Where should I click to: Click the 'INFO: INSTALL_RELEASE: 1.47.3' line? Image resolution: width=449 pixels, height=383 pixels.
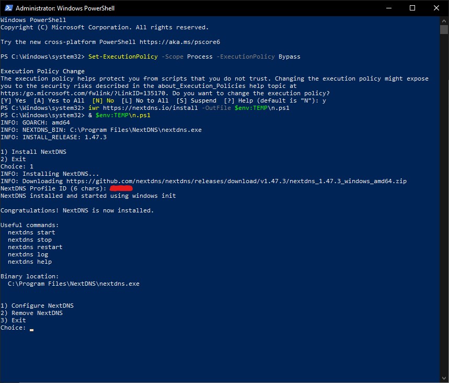pyautogui.click(x=53, y=137)
